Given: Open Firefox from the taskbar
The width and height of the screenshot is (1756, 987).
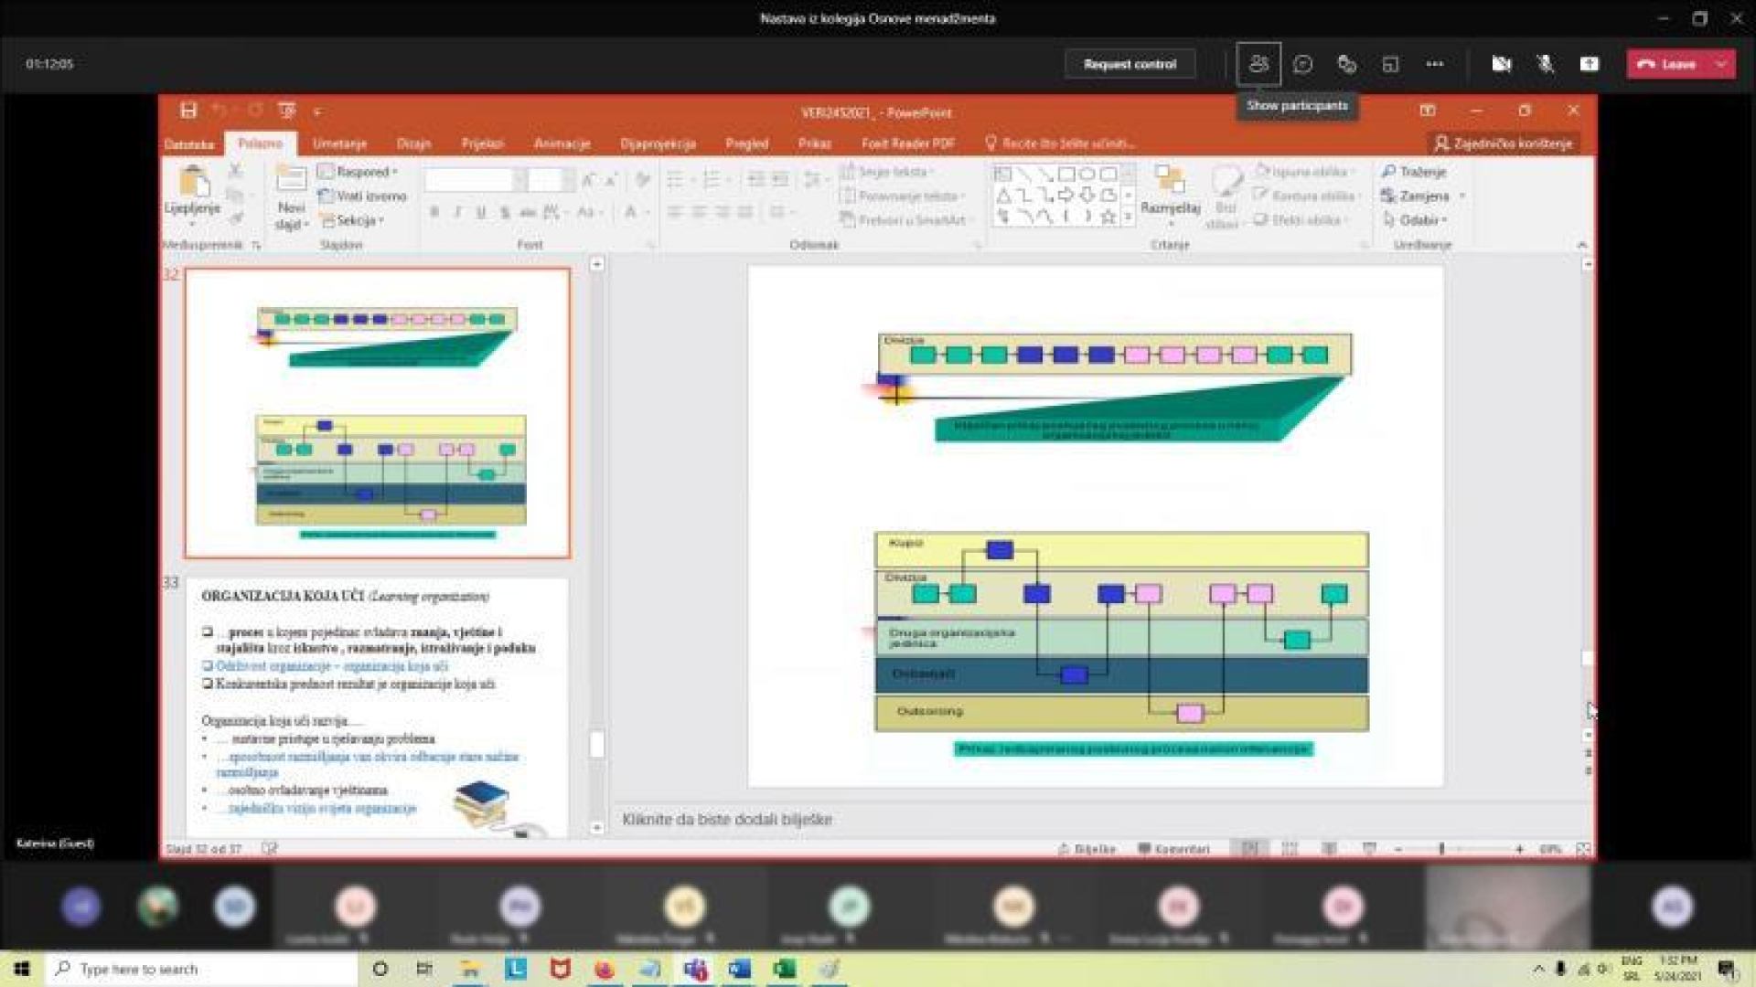Looking at the screenshot, I should point(605,969).
